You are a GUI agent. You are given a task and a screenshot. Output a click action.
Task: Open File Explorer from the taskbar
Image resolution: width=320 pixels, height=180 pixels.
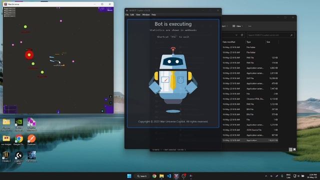point(161,176)
